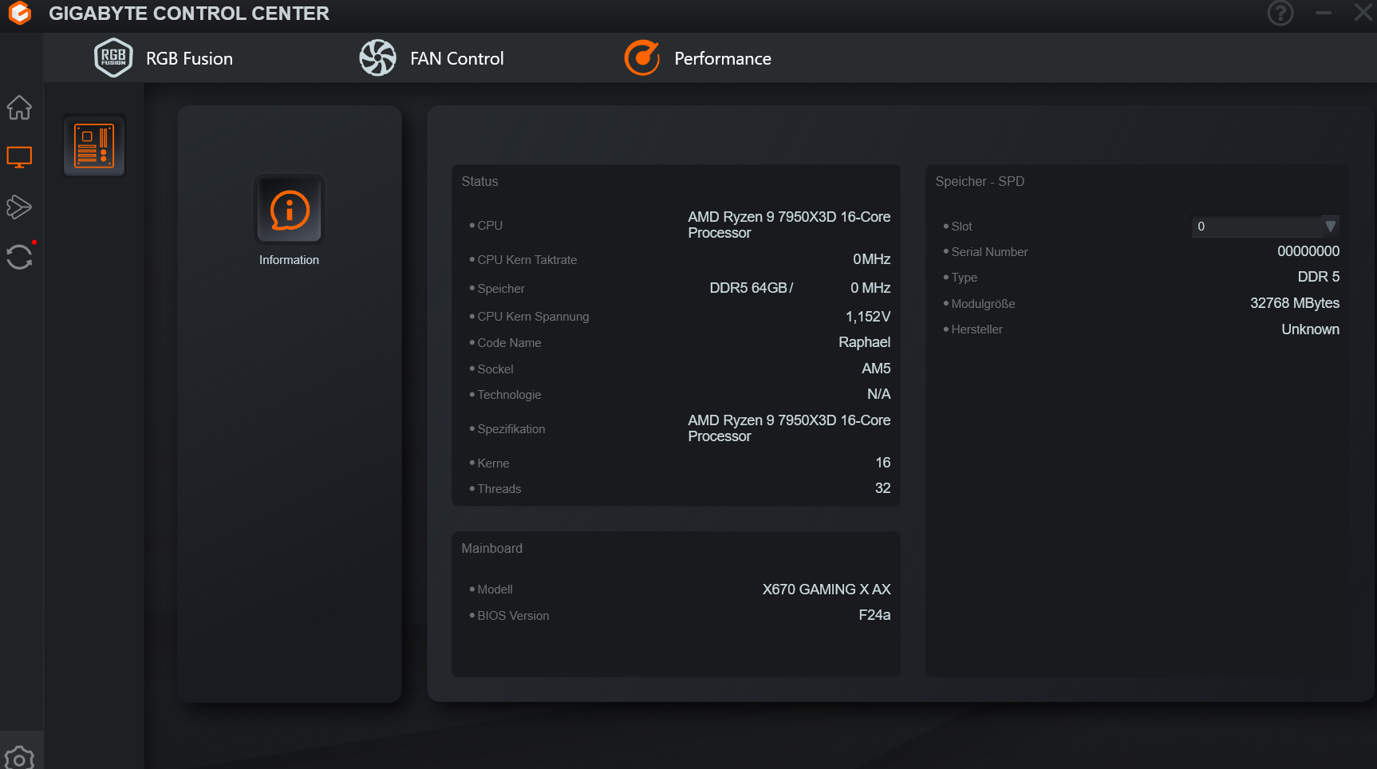Select the Information label
The width and height of the screenshot is (1377, 769).
289,260
